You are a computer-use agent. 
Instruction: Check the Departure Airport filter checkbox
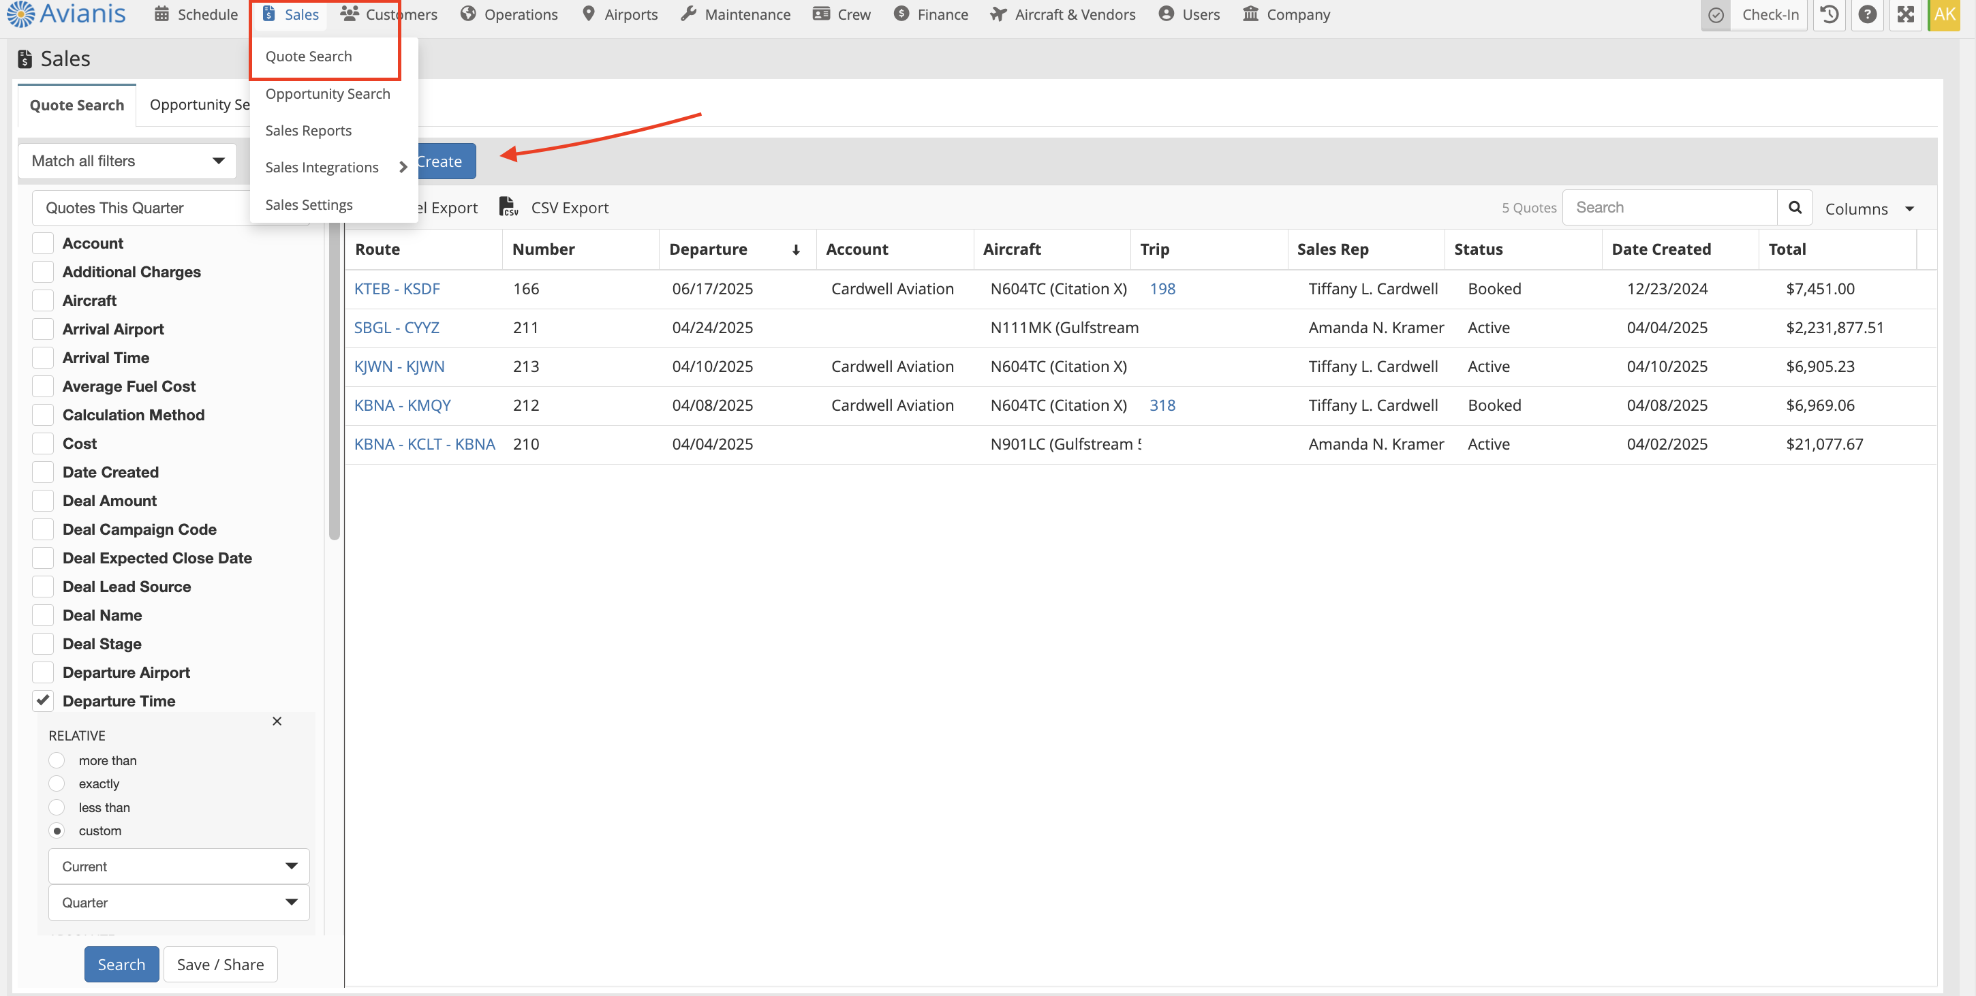pyautogui.click(x=43, y=672)
